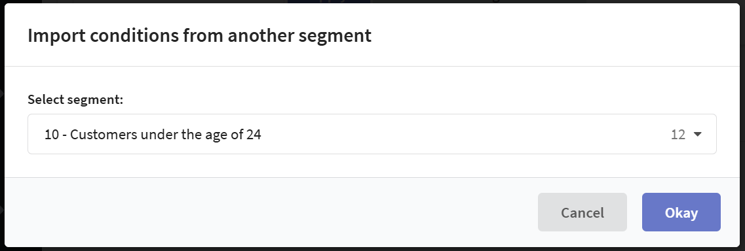Click the "Select segment:" label
Screen dimensions: 745x251
pyautogui.click(x=75, y=100)
